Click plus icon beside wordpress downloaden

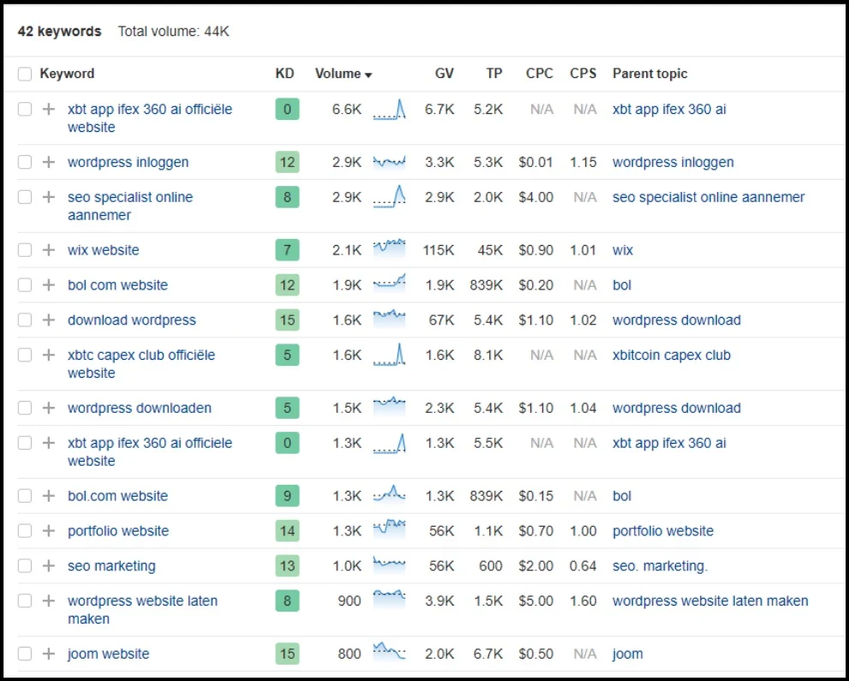49,408
